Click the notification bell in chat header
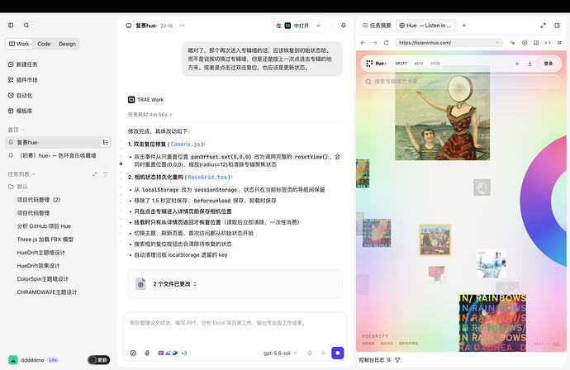The height and width of the screenshot is (370, 570). pos(343,26)
